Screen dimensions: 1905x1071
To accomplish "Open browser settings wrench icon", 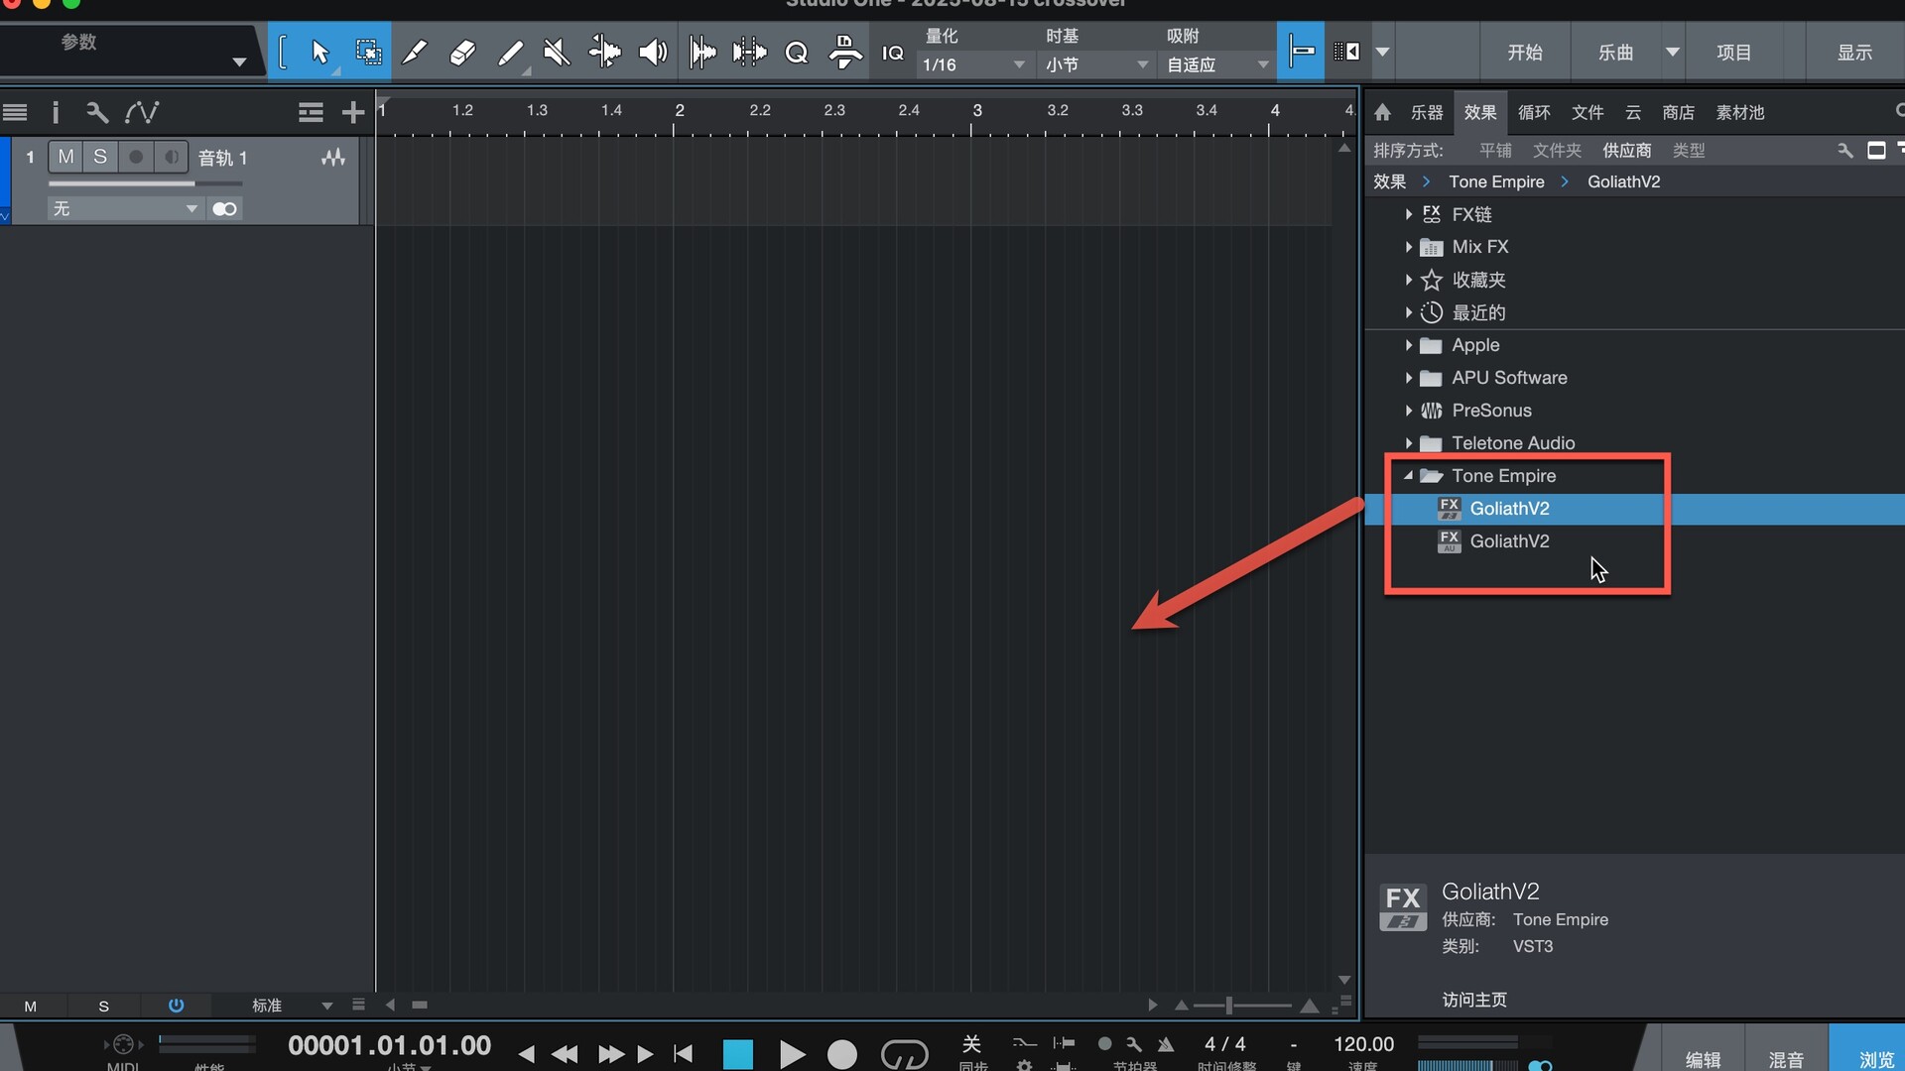I will [1844, 151].
